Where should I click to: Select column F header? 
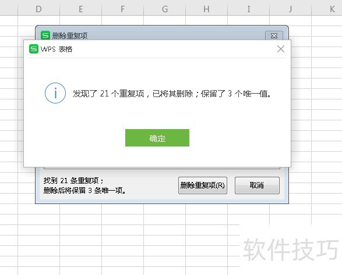point(122,9)
